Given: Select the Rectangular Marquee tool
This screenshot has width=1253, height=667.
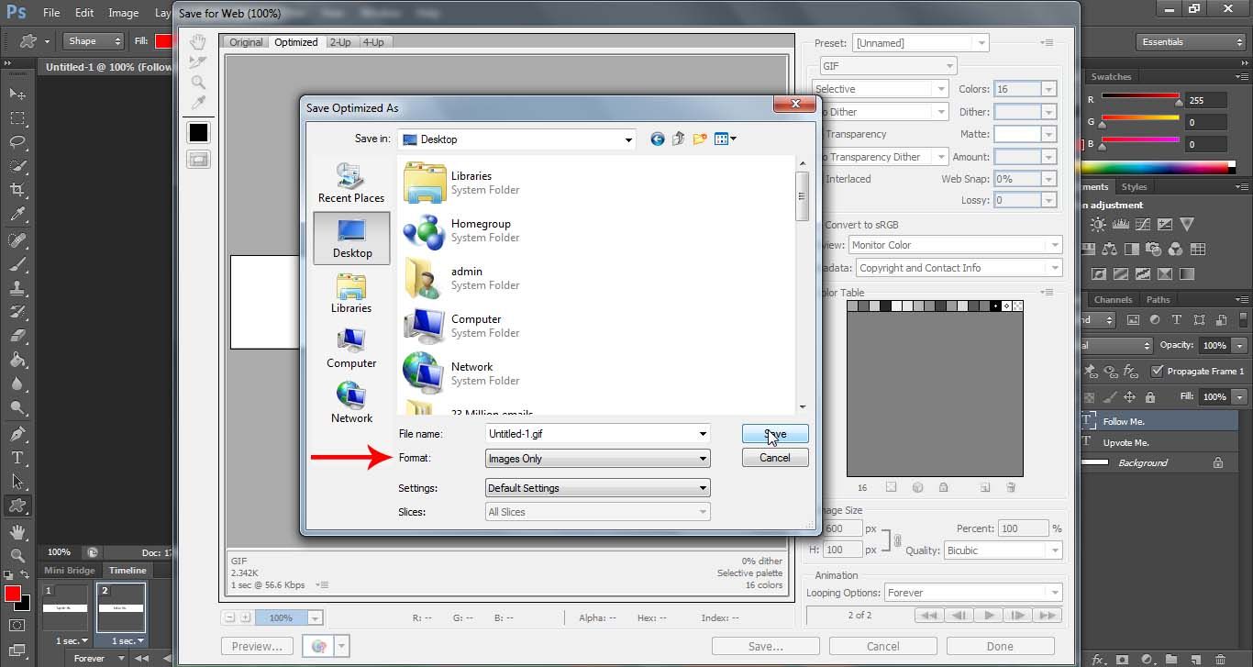Looking at the screenshot, I should [x=17, y=118].
